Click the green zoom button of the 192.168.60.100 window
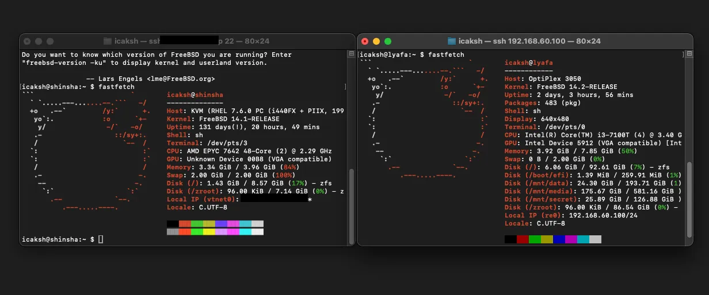709x295 pixels. tap(388, 41)
